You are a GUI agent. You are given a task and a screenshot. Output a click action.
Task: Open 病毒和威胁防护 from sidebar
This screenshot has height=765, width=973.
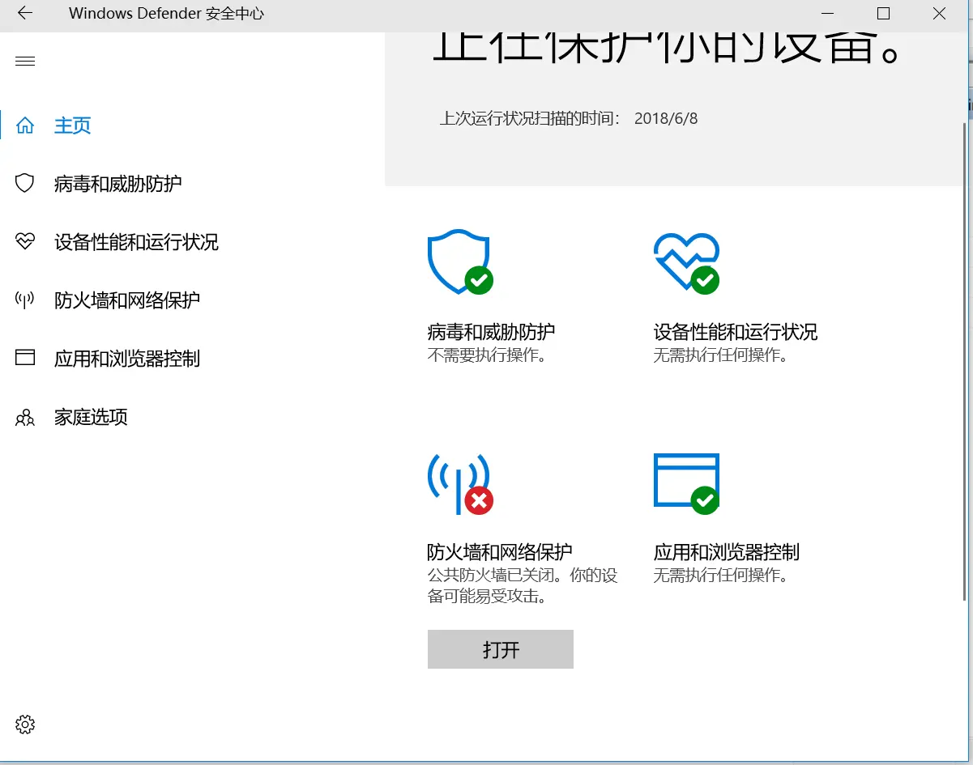[117, 184]
